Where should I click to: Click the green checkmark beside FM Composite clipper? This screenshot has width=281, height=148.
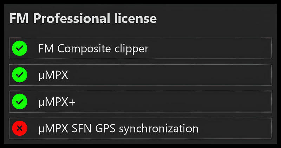20,48
